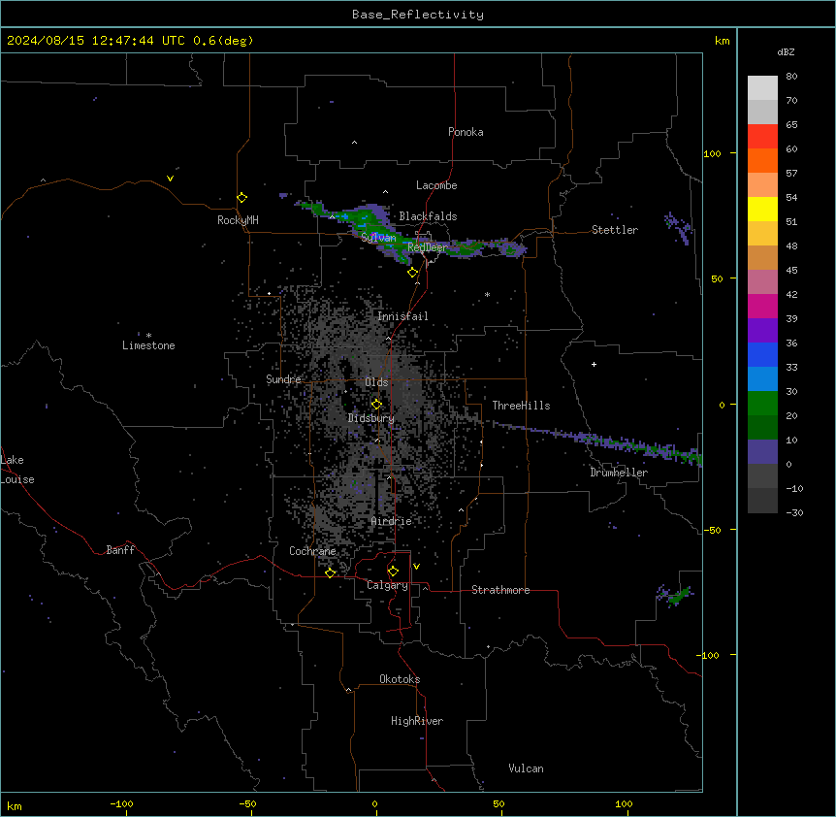
Task: Click the Strathmore label
Action: tap(500, 590)
